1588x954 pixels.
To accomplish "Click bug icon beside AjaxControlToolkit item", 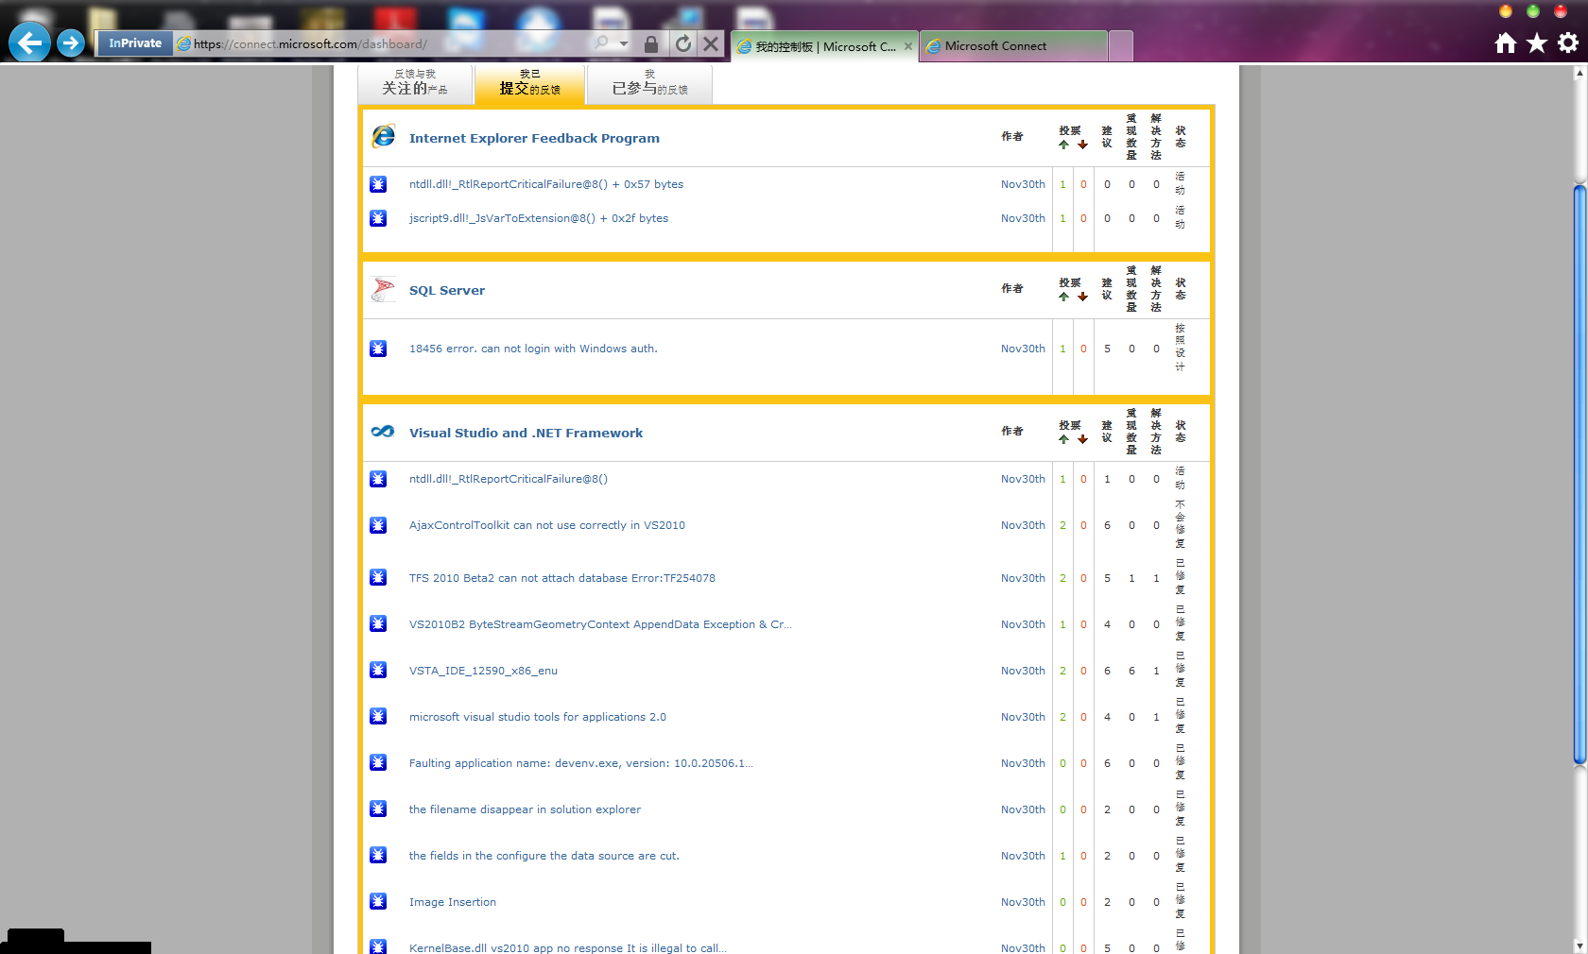I will coord(378,525).
